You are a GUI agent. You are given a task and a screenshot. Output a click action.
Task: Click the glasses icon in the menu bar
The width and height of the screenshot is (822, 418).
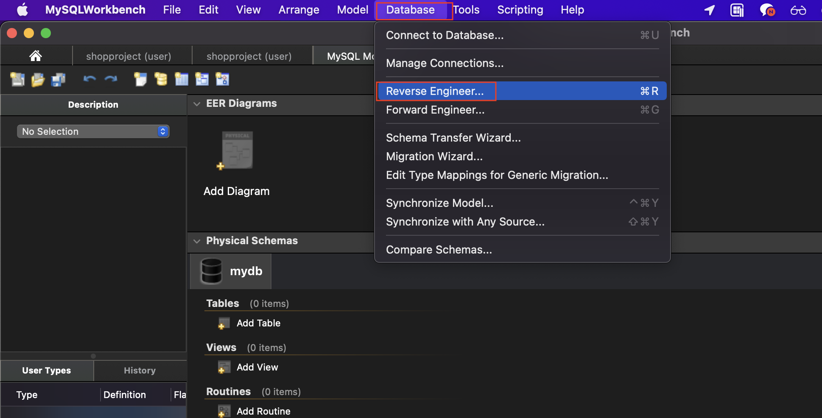tap(798, 10)
